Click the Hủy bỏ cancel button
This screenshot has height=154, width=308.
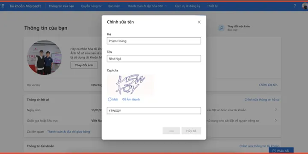[191, 131]
